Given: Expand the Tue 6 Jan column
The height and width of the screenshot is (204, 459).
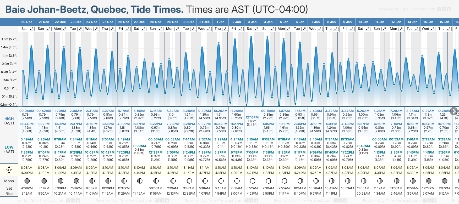Looking at the screenshot, I should pos(304,29).
